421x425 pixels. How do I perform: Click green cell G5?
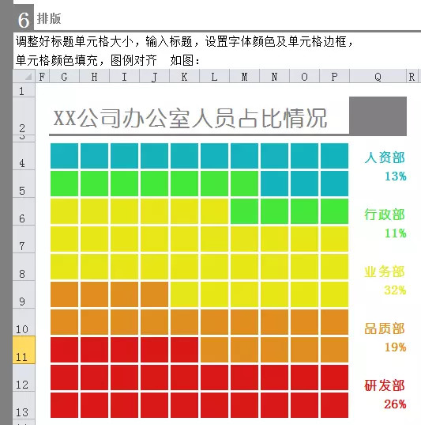click(x=65, y=184)
